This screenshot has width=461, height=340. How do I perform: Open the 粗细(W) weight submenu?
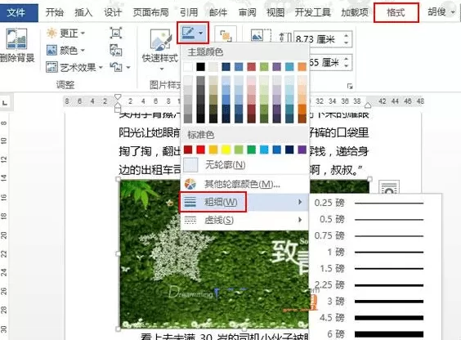[244, 202]
